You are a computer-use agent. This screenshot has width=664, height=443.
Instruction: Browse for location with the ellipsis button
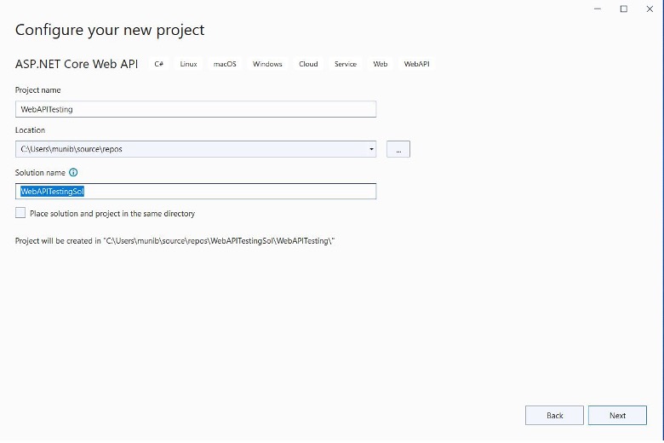point(398,149)
